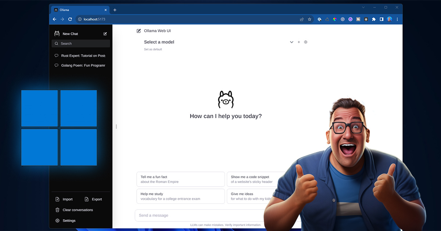Open a new browser tab with the plus

tap(115, 10)
